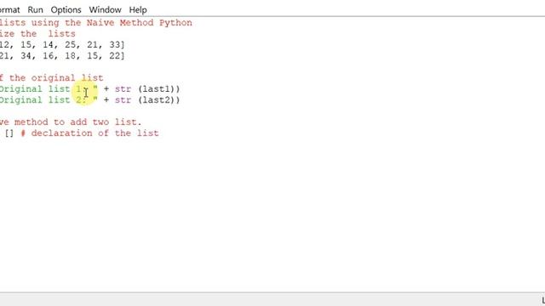Click the number 33 in first list

[x=115, y=45]
